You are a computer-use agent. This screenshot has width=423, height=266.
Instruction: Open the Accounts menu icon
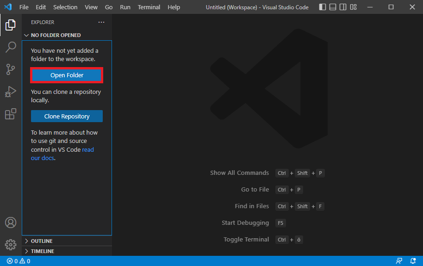tap(11, 223)
